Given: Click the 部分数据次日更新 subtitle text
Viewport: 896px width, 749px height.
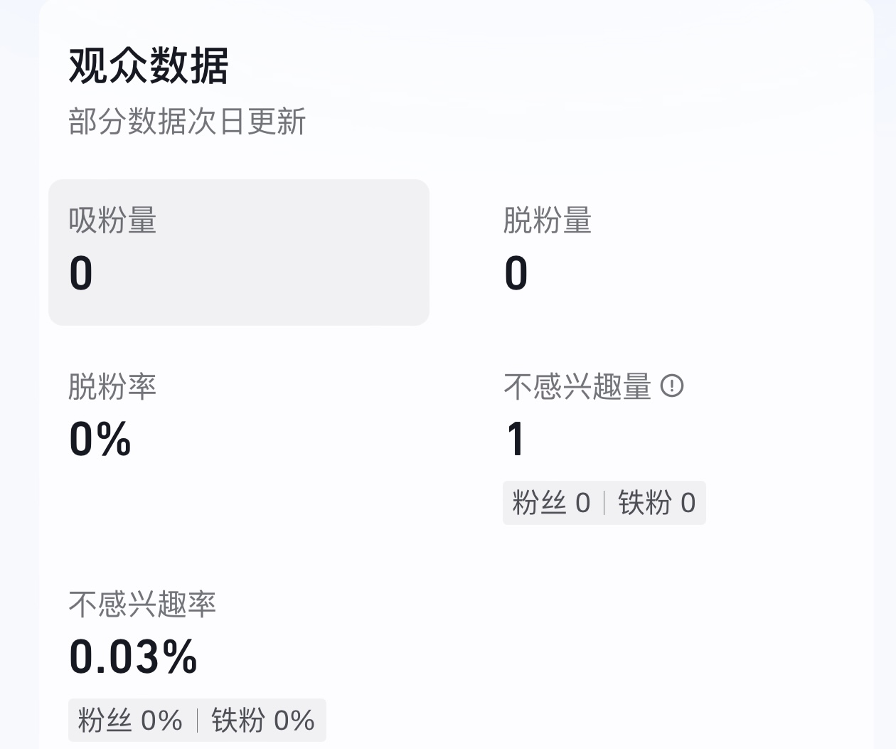Looking at the screenshot, I should coord(187,122).
